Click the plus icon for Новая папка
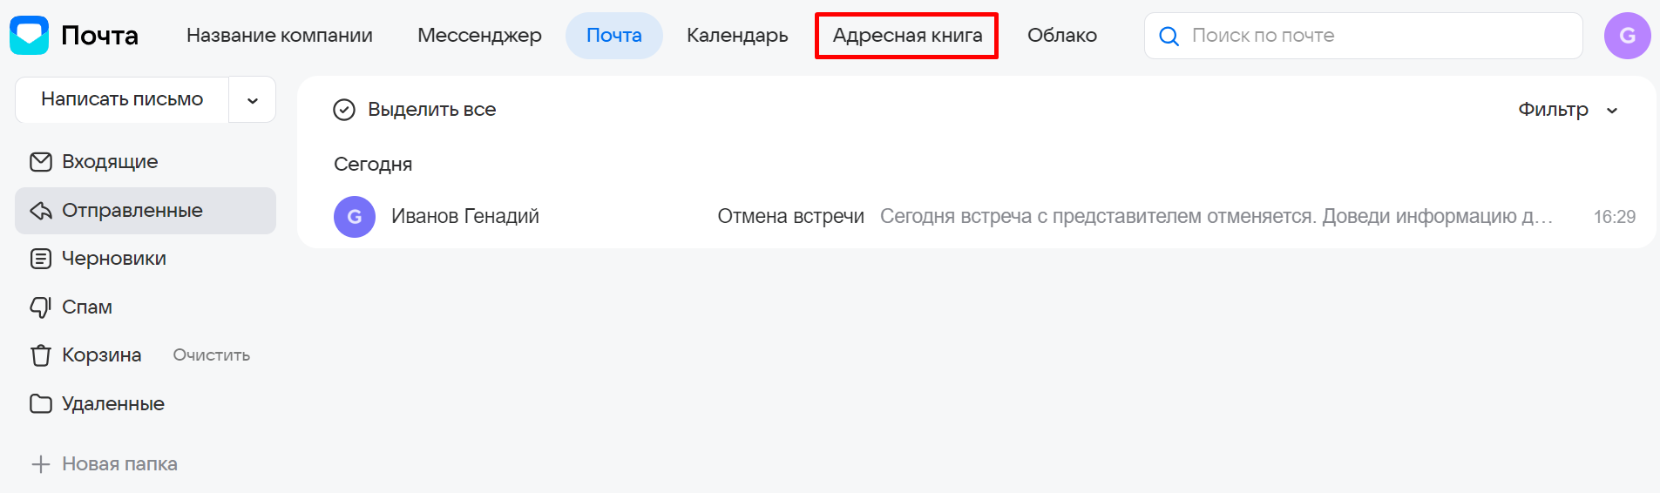Viewport: 1660px width, 493px height. (x=41, y=464)
